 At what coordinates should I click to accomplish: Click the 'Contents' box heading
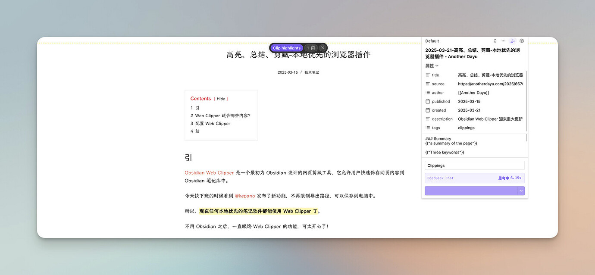point(200,99)
